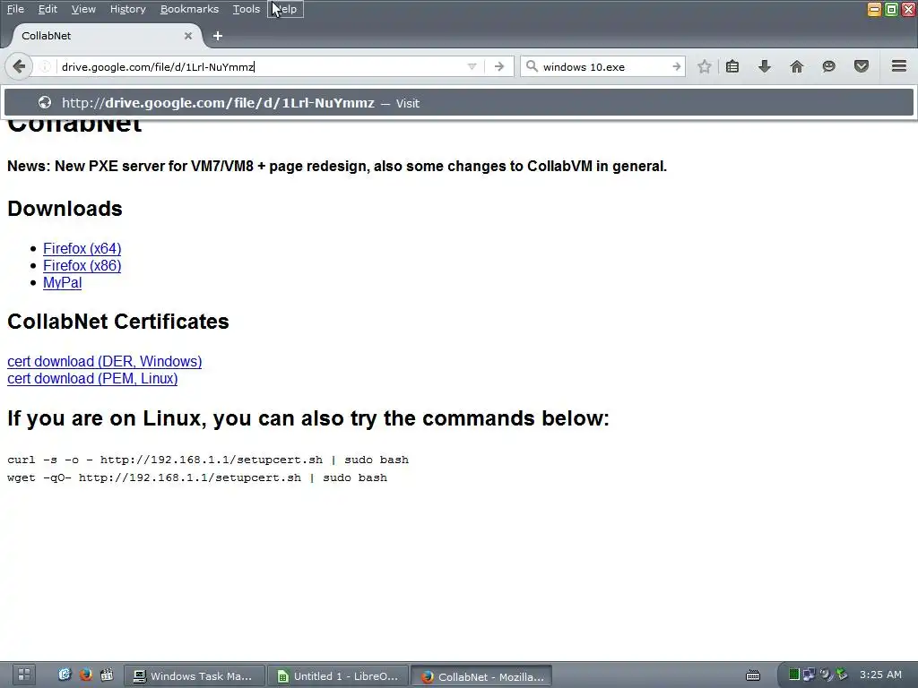Click the site info icon in address bar
Screen dimensions: 918x688
[x=45, y=66]
